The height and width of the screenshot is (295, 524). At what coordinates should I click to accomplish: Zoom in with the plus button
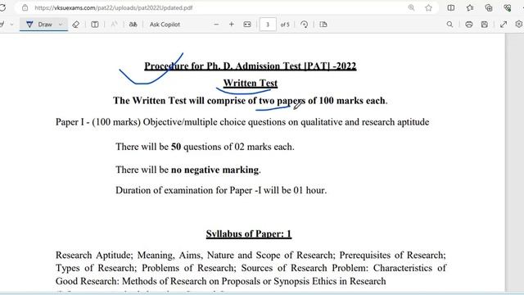tap(231, 25)
